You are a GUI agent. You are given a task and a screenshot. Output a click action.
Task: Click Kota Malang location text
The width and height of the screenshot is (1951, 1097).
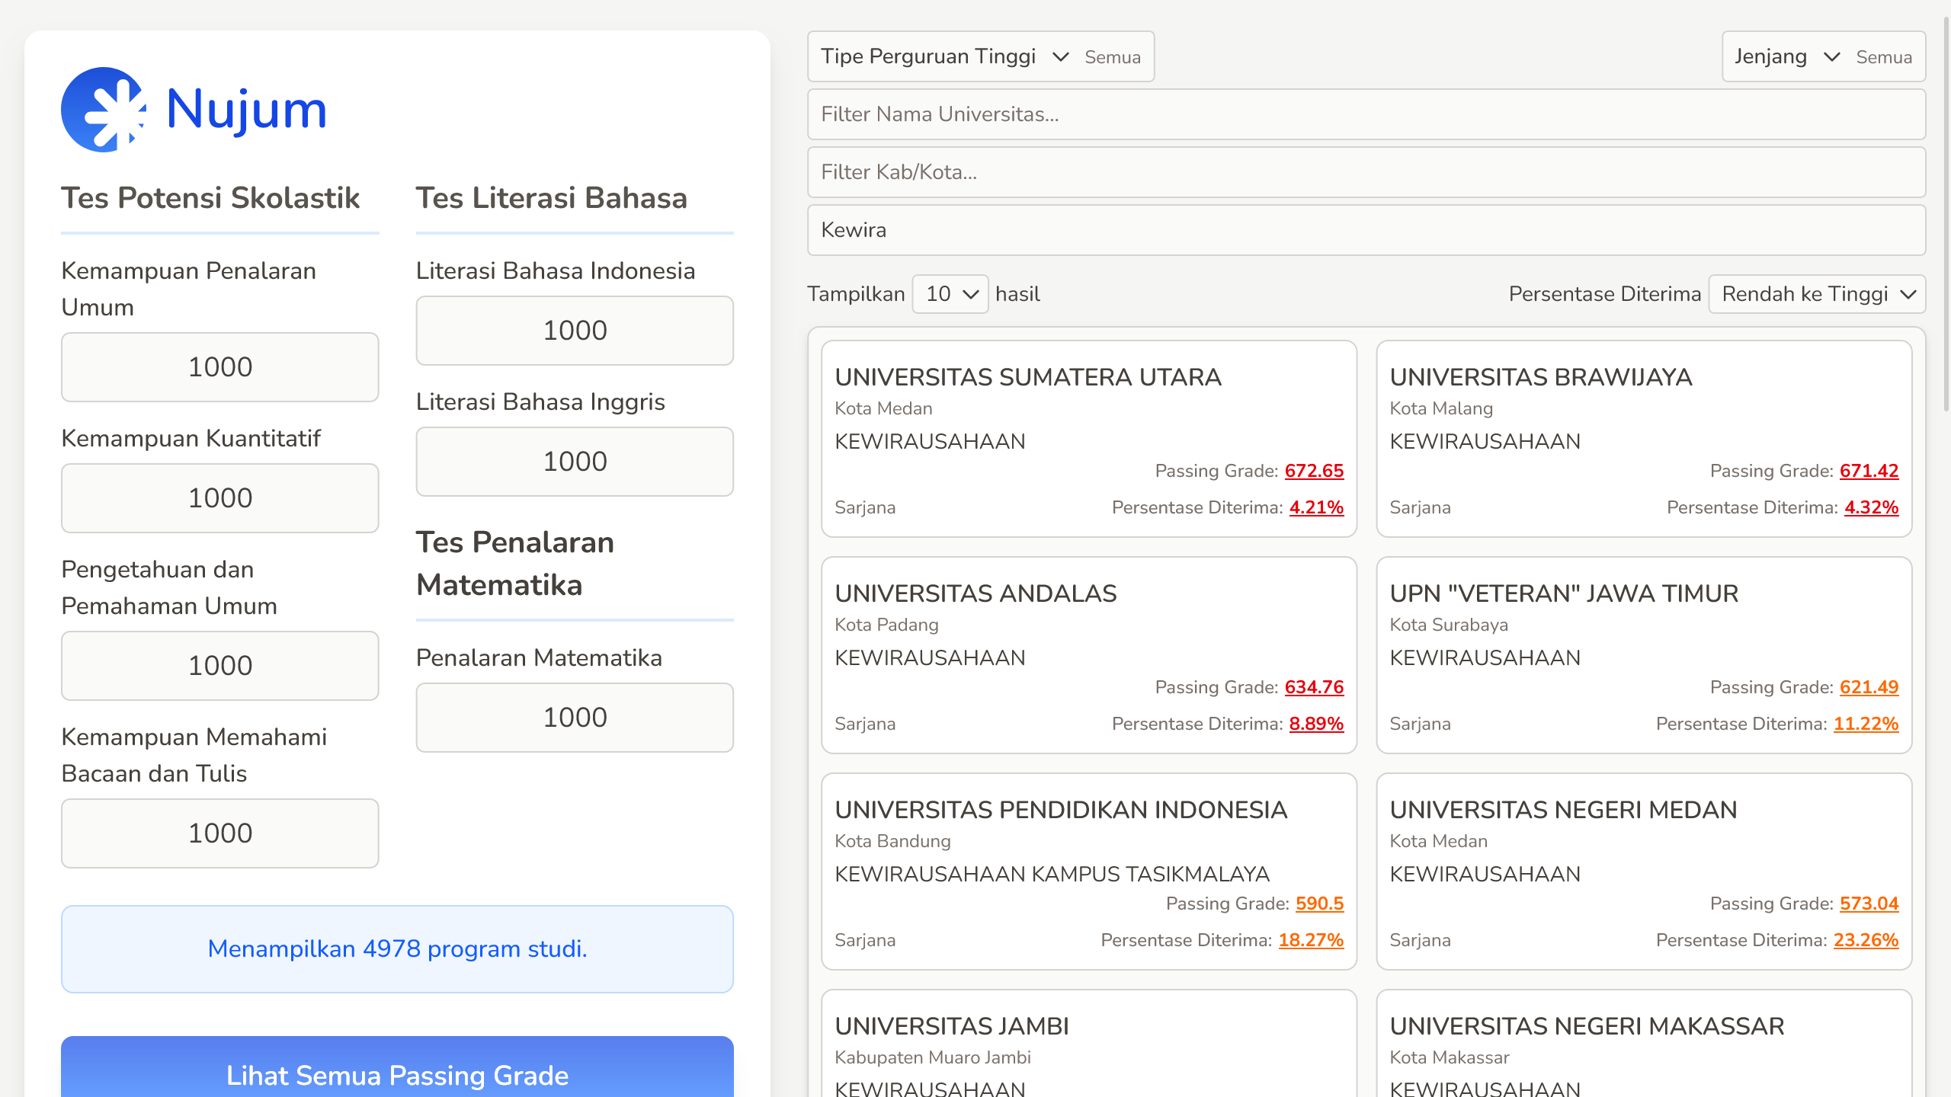[1441, 408]
